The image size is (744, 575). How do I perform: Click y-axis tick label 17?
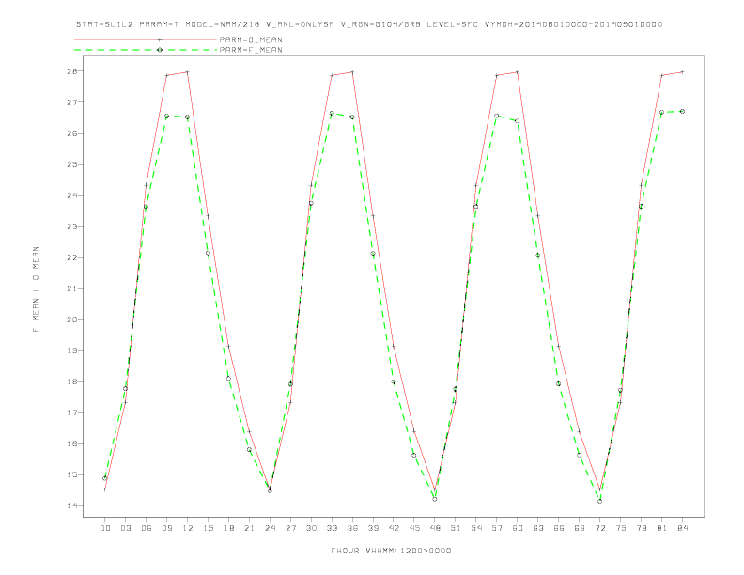pyautogui.click(x=71, y=412)
